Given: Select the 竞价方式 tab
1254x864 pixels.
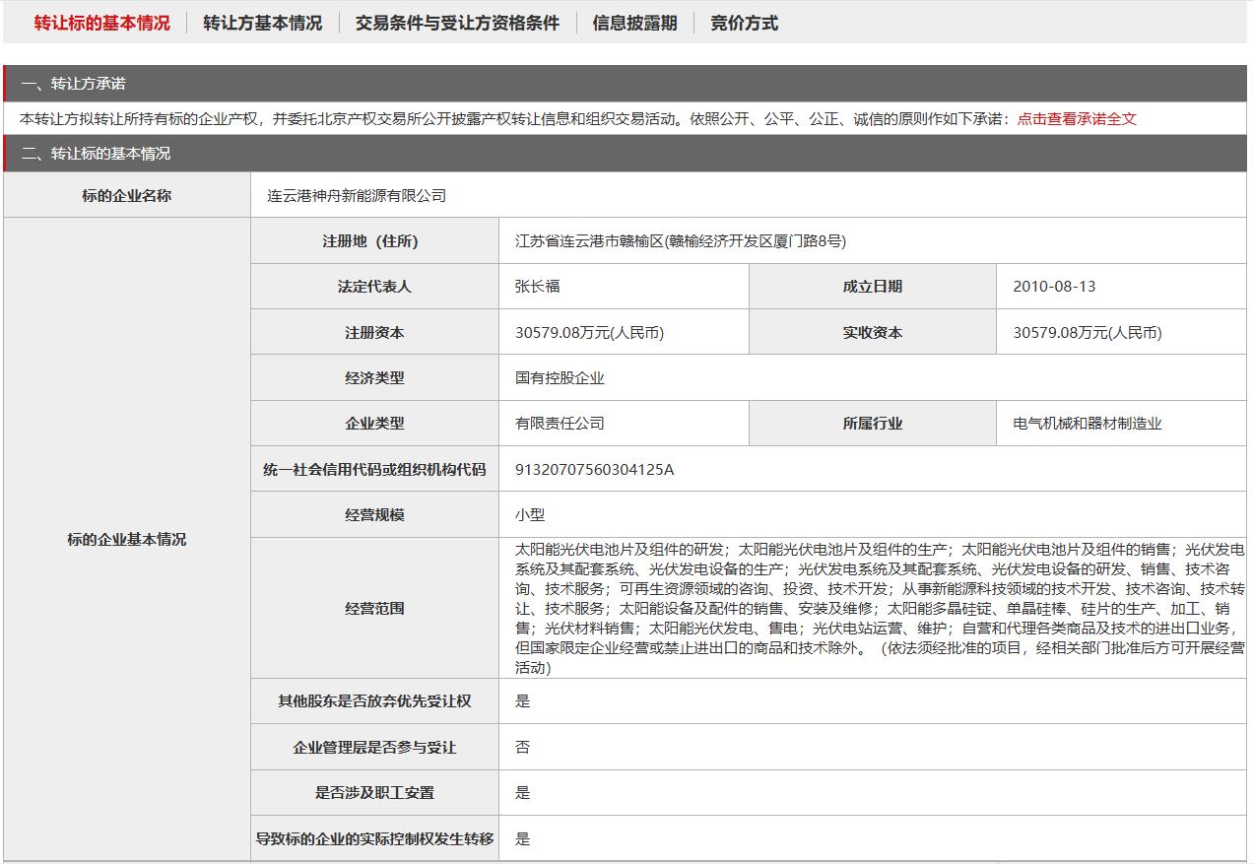Looking at the screenshot, I should pos(744,23).
